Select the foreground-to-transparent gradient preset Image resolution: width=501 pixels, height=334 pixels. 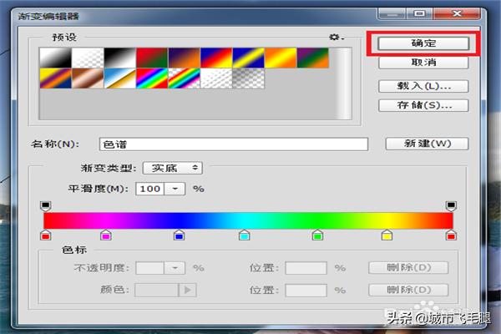pos(88,58)
